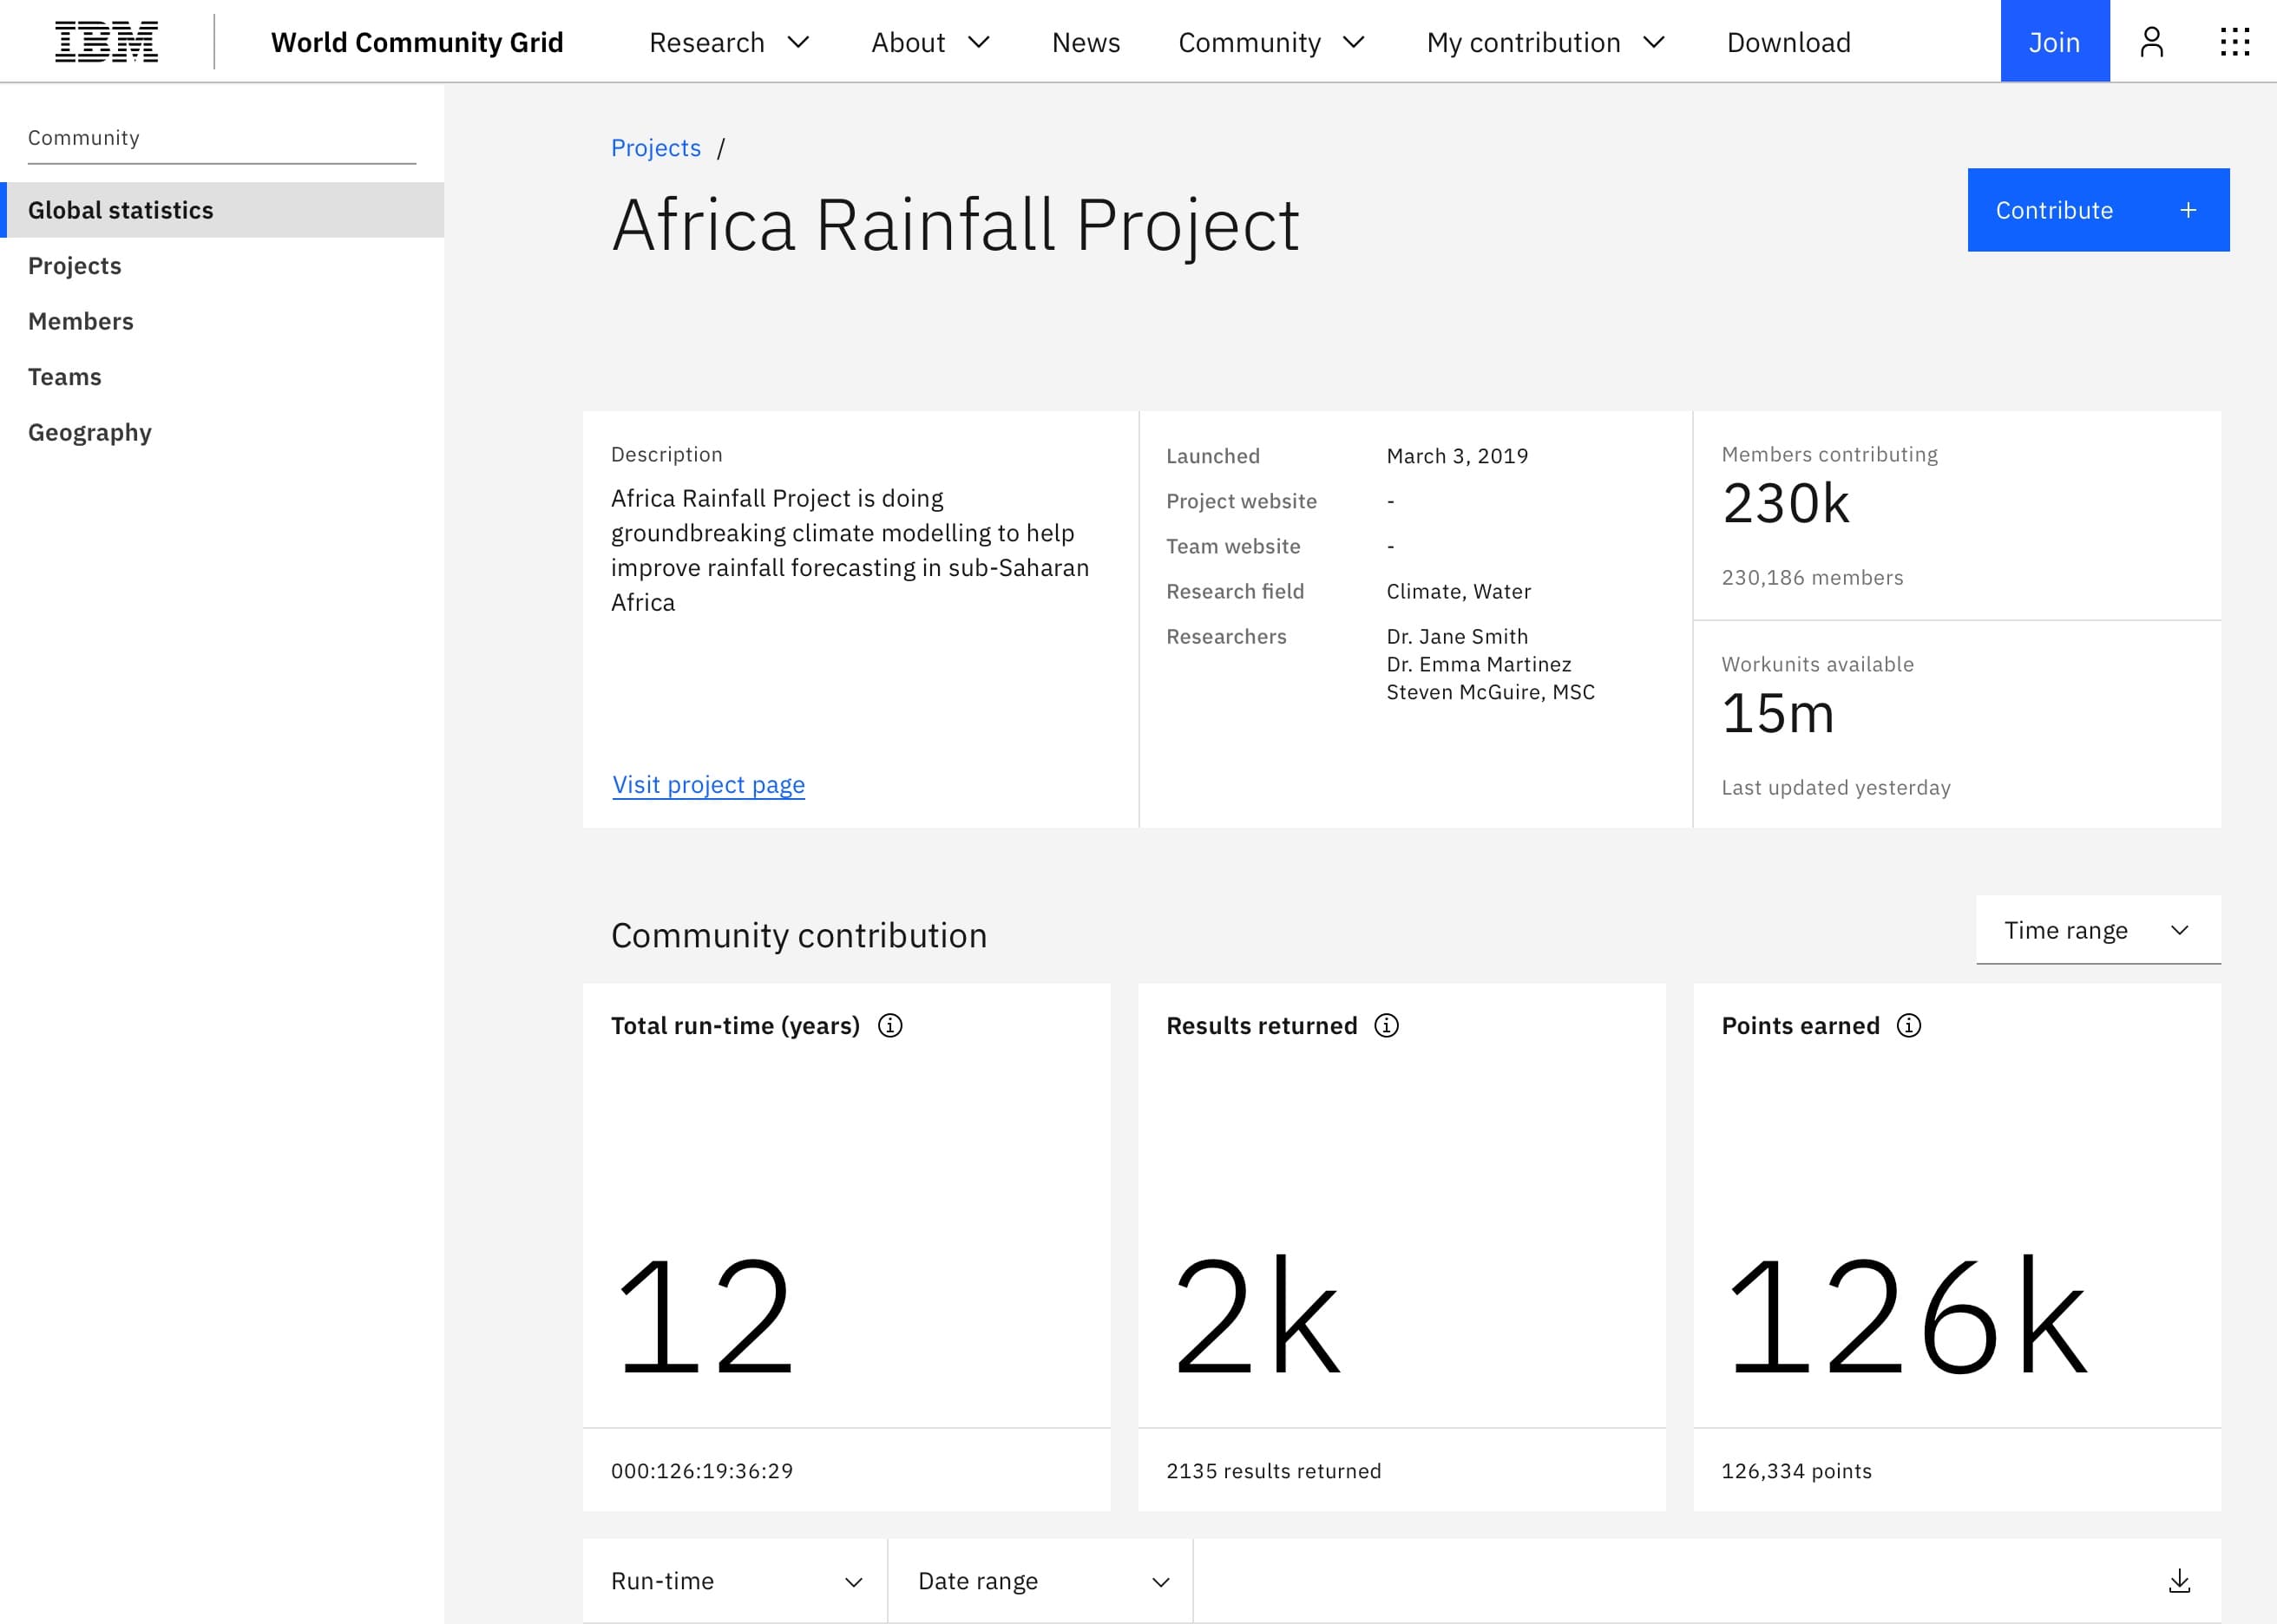The width and height of the screenshot is (2277, 1624).
Task: Expand the Research navigation dropdown
Action: 732,41
